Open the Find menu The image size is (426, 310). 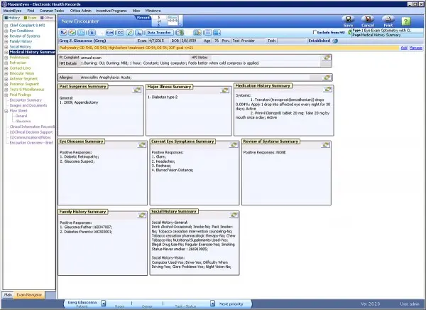pyautogui.click(x=31, y=11)
